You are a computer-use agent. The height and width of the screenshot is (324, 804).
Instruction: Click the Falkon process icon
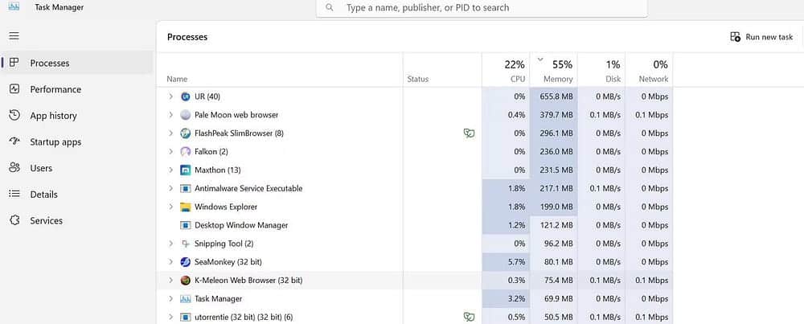(186, 152)
